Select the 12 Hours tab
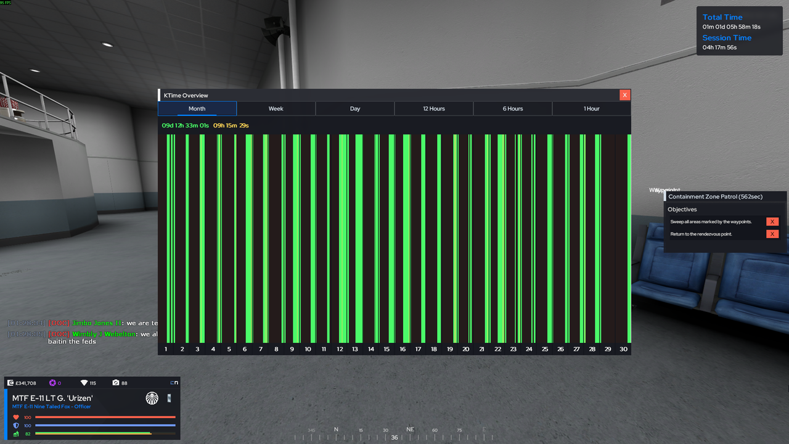Viewport: 789px width, 444px height. point(434,109)
